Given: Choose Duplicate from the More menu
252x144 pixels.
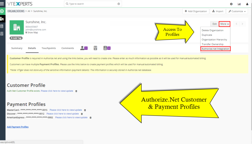Looking at the screenshot, I should click(207, 35).
